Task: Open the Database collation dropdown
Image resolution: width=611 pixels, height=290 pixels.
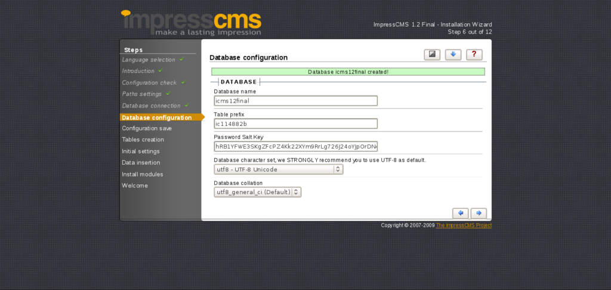Action: click(x=258, y=192)
